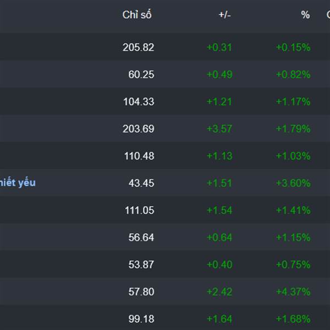Select the index value 111.05
The height and width of the screenshot is (330, 330).
point(138,210)
